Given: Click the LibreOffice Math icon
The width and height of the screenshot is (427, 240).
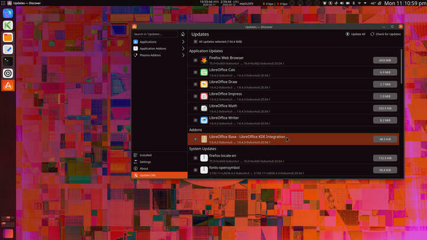Looking at the screenshot, I should (x=203, y=108).
